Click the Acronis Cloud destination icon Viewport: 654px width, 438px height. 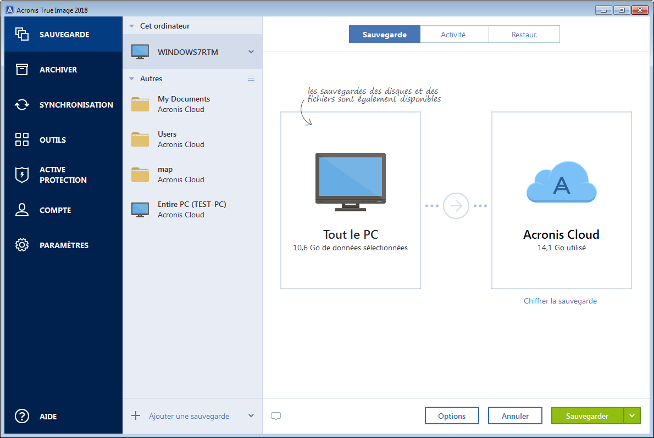(562, 182)
